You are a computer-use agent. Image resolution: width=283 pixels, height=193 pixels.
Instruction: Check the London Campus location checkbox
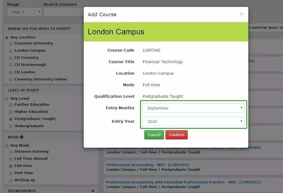pos(11,51)
